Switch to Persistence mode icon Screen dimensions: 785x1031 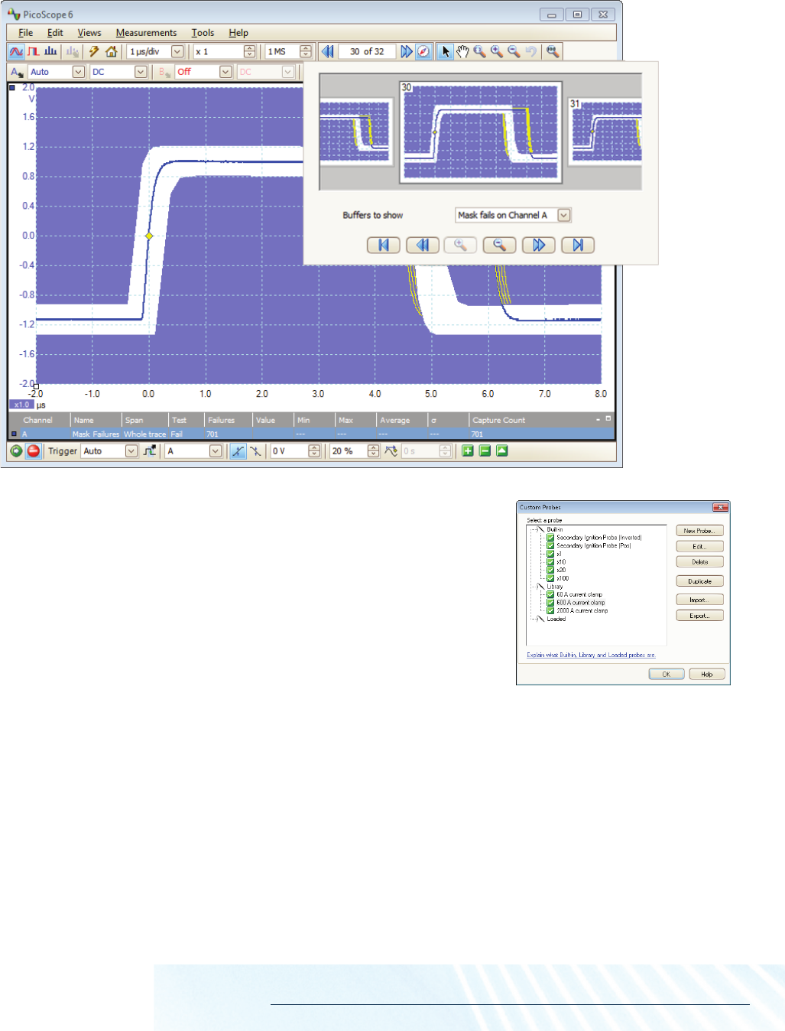(34, 51)
